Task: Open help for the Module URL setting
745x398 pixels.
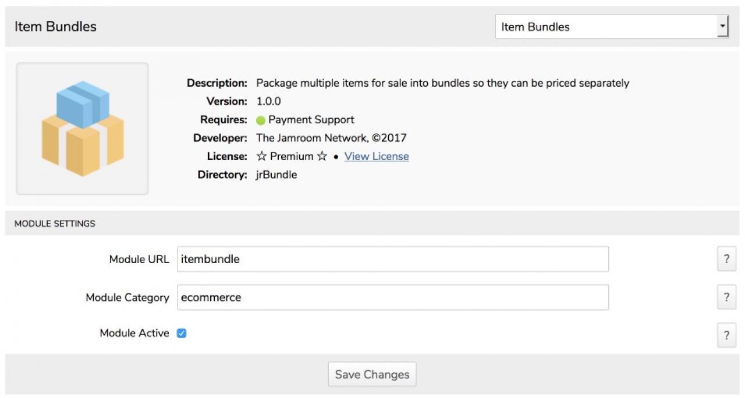Action: pos(726,260)
